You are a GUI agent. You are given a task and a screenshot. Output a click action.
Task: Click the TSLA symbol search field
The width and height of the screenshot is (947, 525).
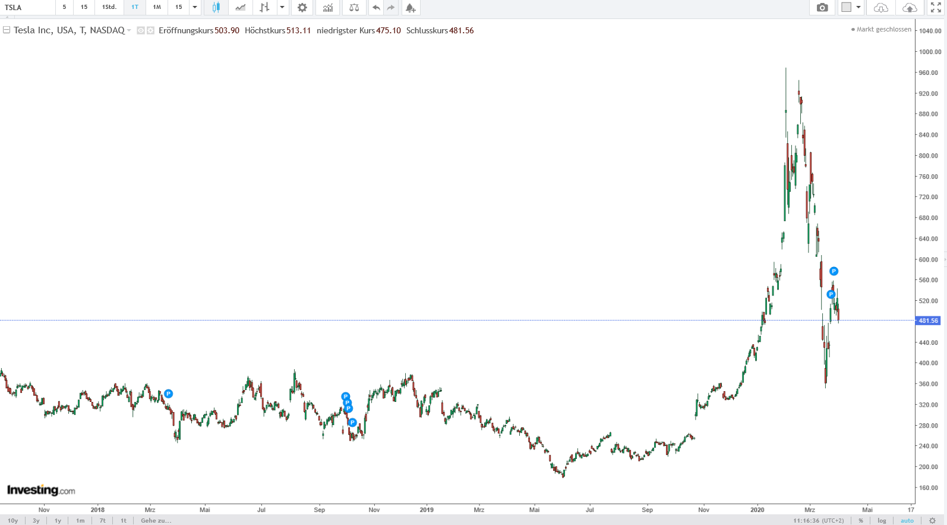pyautogui.click(x=28, y=8)
